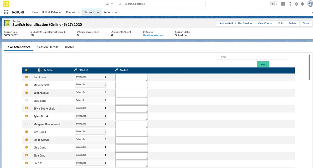Open Status dropdown for Tylerr Bozak
Viewport: 313px width, 168px height.
click(91, 116)
